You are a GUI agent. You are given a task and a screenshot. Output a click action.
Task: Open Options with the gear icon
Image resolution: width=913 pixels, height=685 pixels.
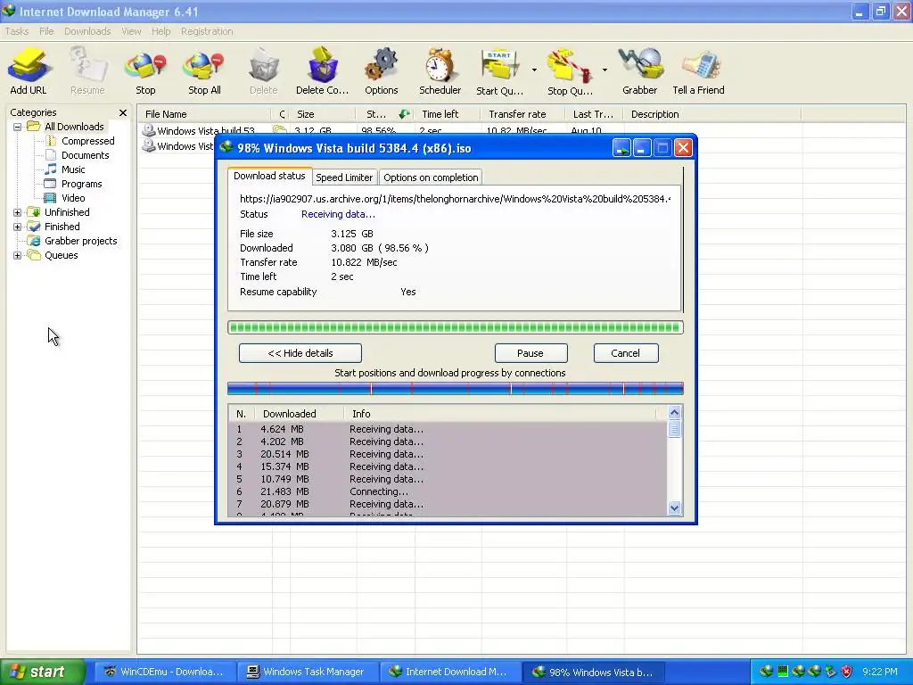382,71
